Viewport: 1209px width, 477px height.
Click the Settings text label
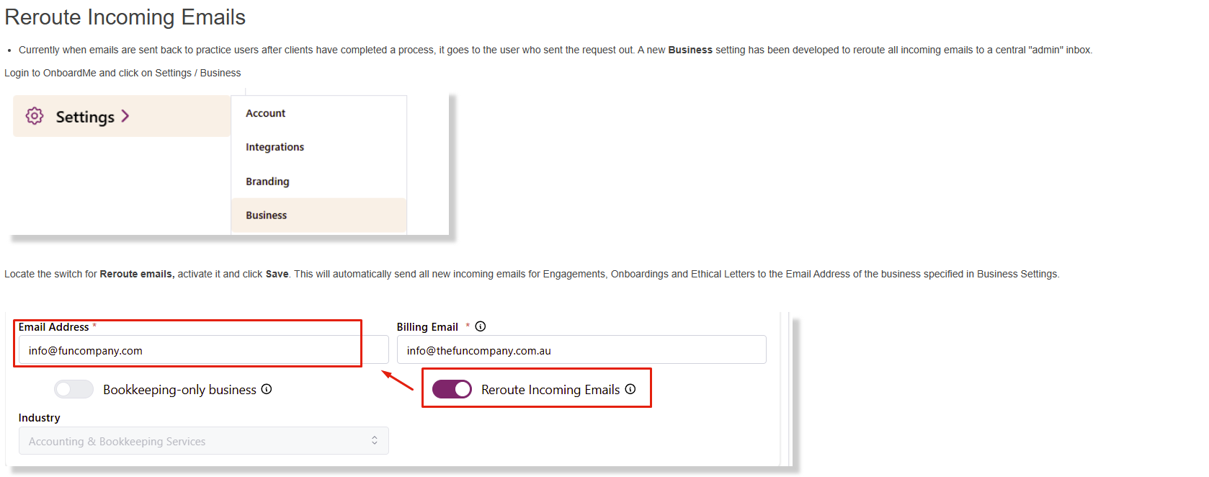(85, 117)
